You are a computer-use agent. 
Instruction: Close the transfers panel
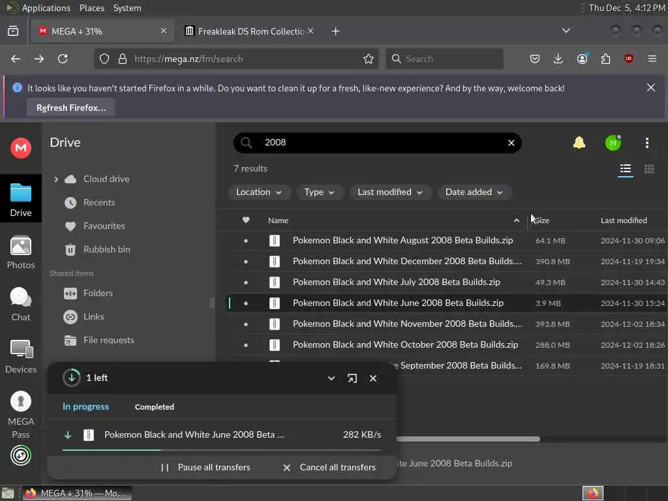372,378
